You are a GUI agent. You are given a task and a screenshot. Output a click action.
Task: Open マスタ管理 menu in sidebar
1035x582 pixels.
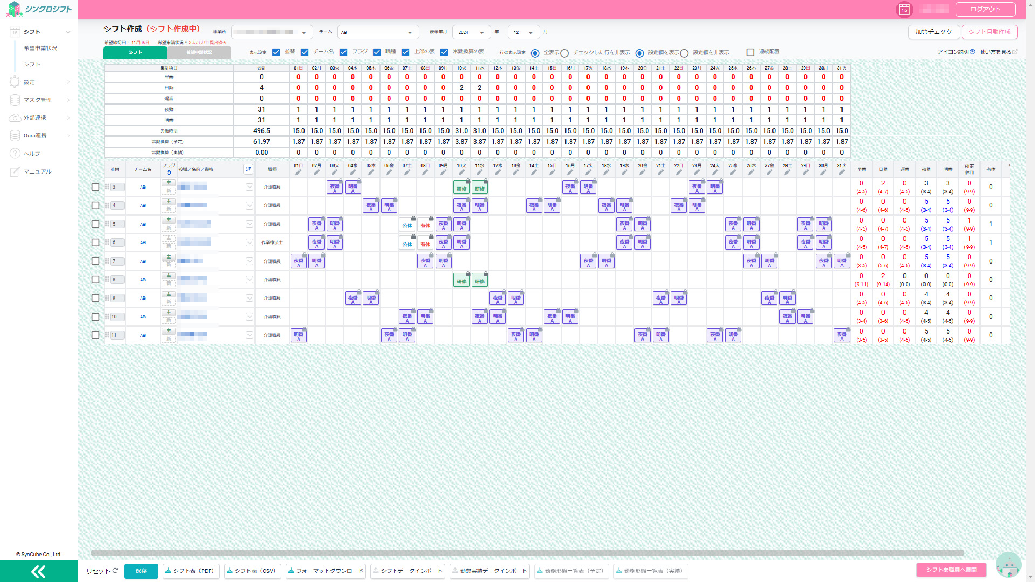coord(38,100)
